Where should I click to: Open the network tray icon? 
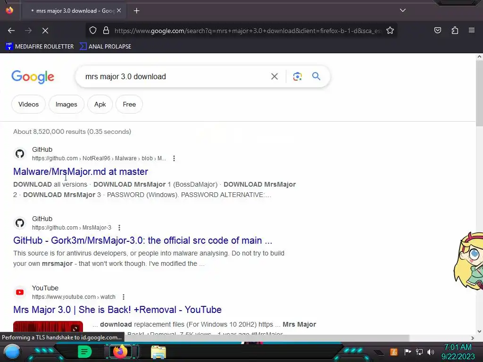[x=419, y=352]
